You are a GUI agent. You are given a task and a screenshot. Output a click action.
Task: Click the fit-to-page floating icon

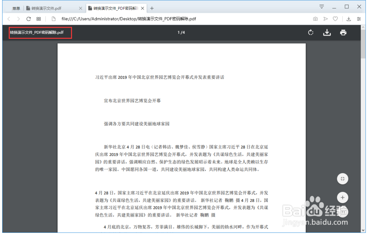coord(343,179)
